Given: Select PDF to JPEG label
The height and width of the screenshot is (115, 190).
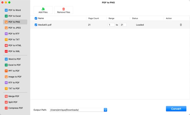Looking at the screenshot, I should pos(15,28).
